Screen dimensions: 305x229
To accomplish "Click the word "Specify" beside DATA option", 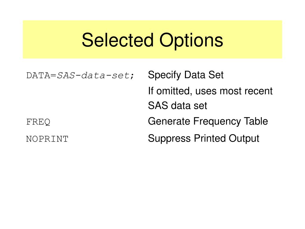I will click(164, 75).
